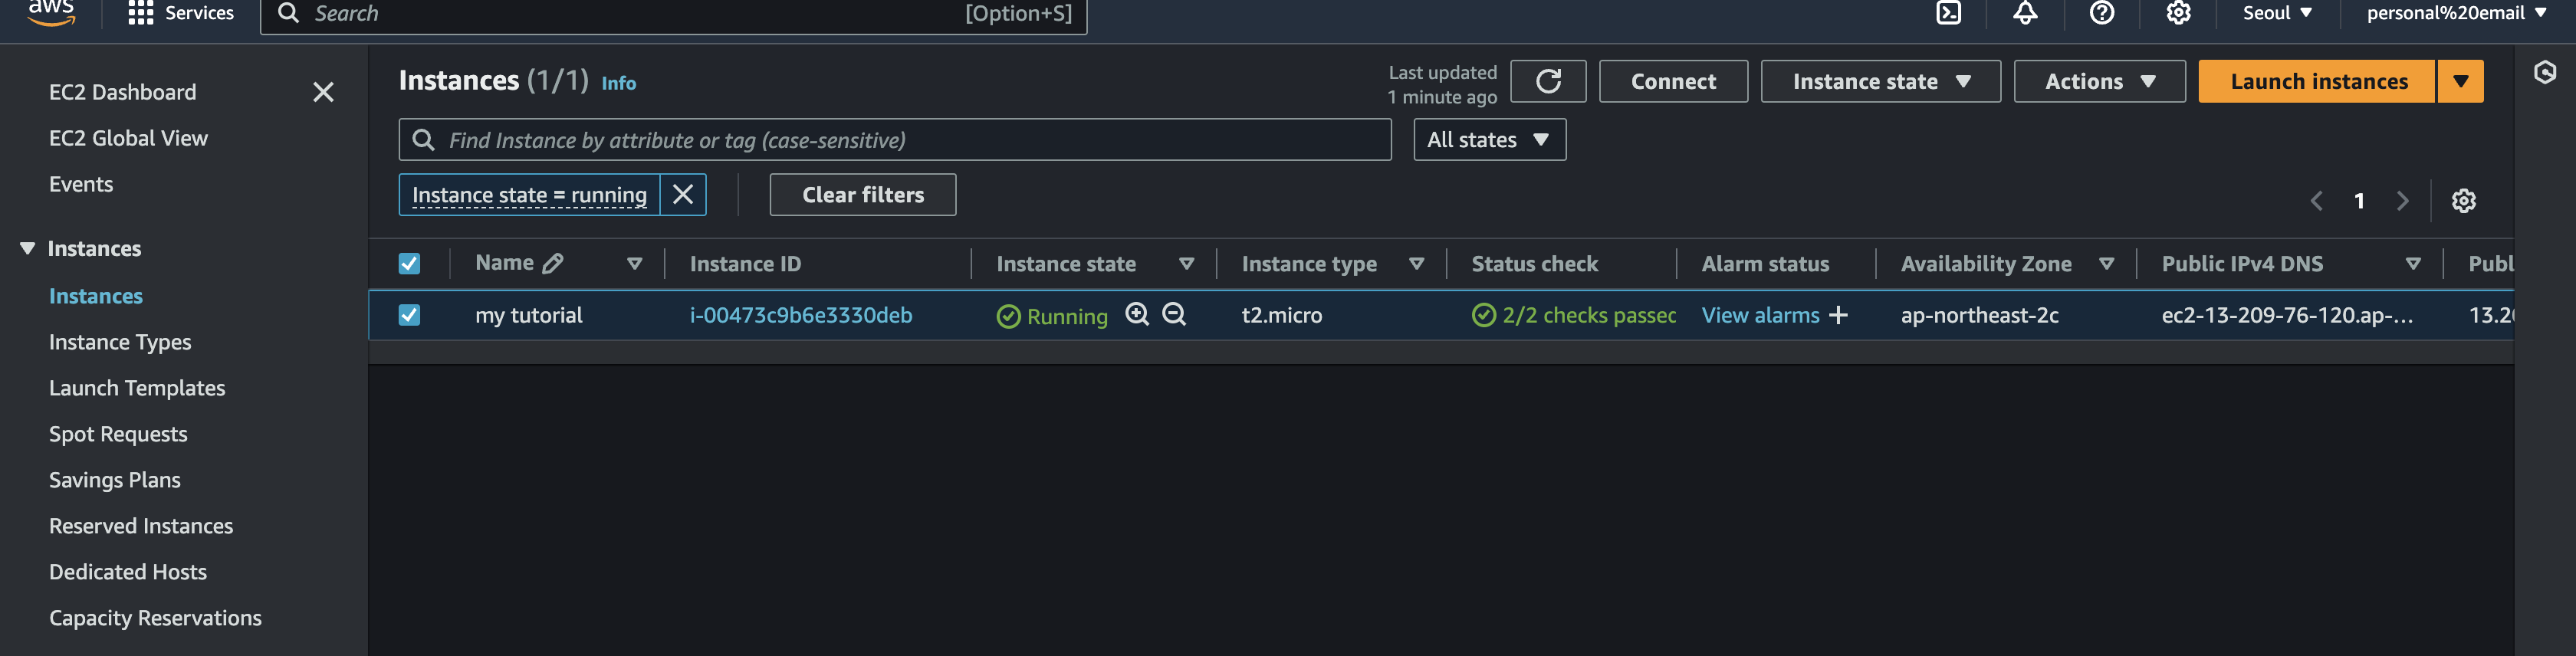
Task: Open Instance Types in sidebar
Action: tap(120, 342)
